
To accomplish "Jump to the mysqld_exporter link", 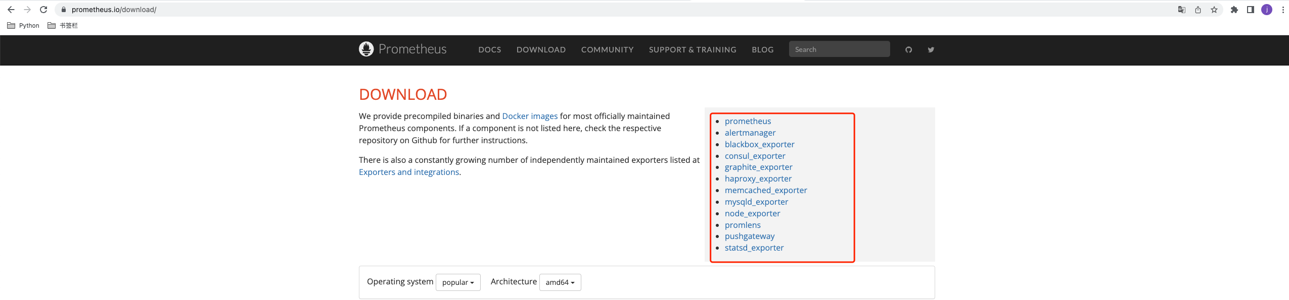I will click(x=756, y=202).
